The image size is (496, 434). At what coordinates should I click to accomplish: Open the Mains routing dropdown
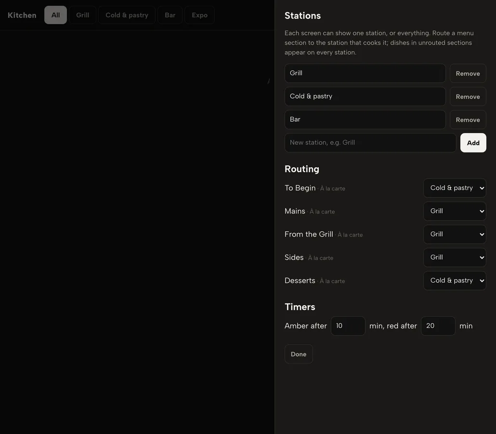455,211
